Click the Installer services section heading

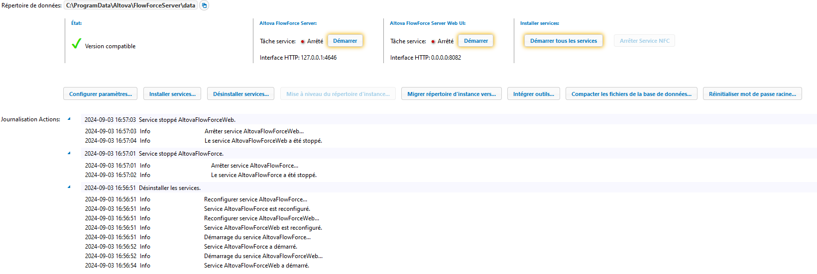tap(540, 23)
